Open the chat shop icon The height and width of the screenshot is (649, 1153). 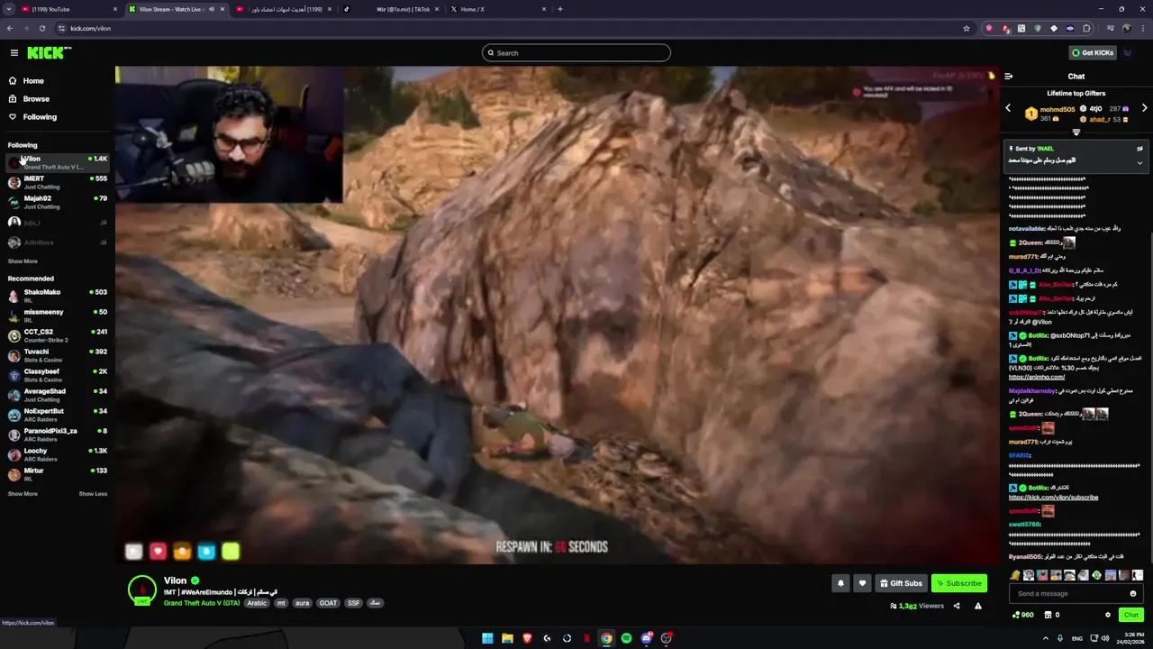coord(1048,615)
